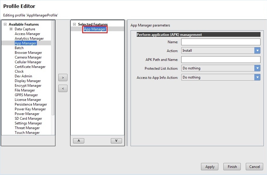
Task: Click the Name text field
Action: coord(221,42)
